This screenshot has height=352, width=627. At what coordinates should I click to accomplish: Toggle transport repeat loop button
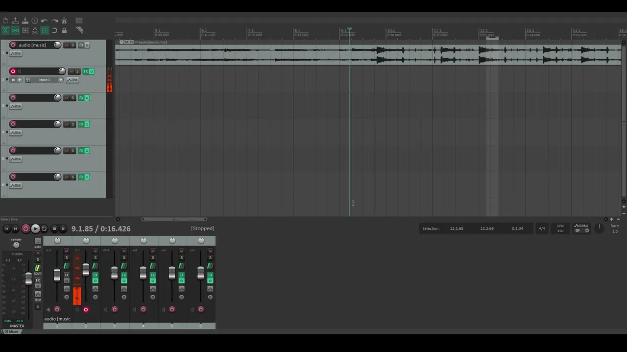click(x=44, y=229)
